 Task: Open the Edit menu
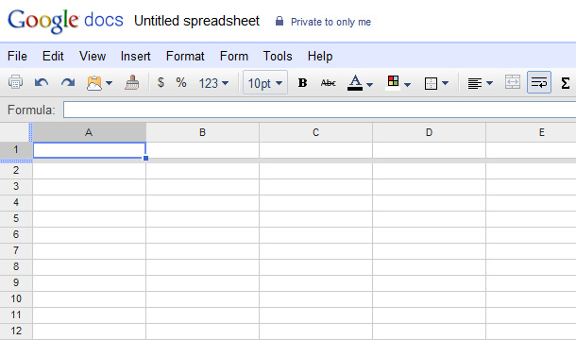[53, 57]
